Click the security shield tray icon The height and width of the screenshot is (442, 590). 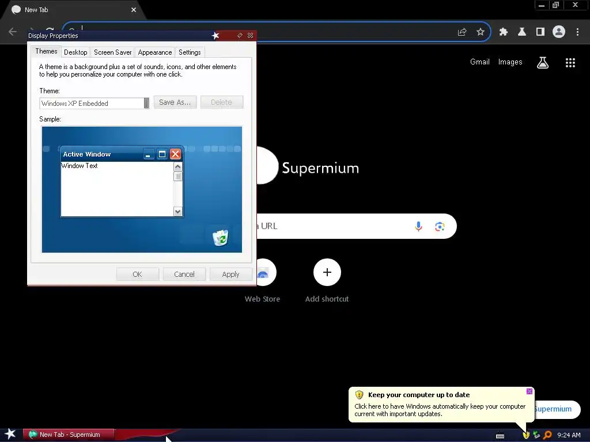point(525,435)
